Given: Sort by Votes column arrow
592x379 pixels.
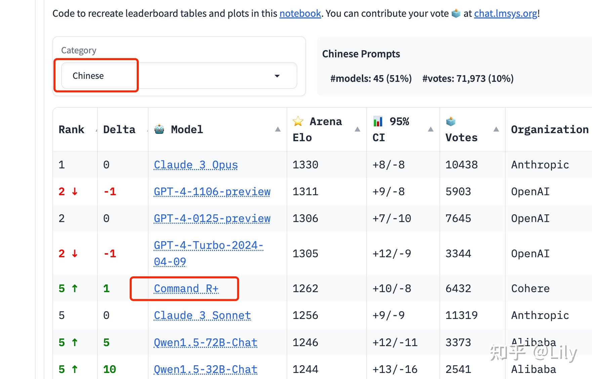Looking at the screenshot, I should 496,129.
